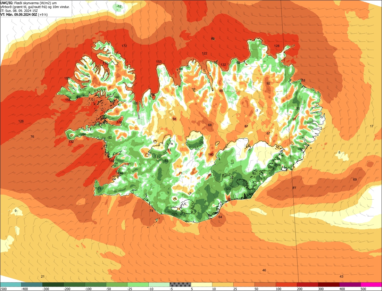Screen dimensions: 382x291
Task: Click the map value '67' north of the glacier
Action: coord(268,133)
